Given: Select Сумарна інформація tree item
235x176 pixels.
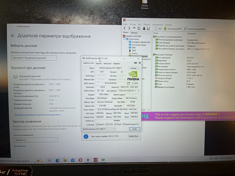Looking at the screenshot, I should (x=139, y=42).
